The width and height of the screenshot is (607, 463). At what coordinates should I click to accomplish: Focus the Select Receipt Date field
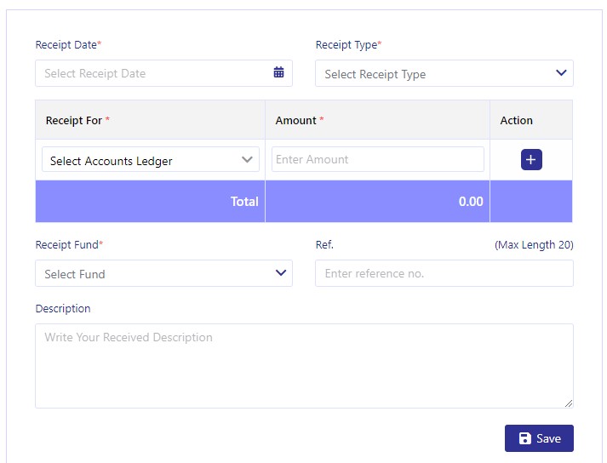point(163,73)
